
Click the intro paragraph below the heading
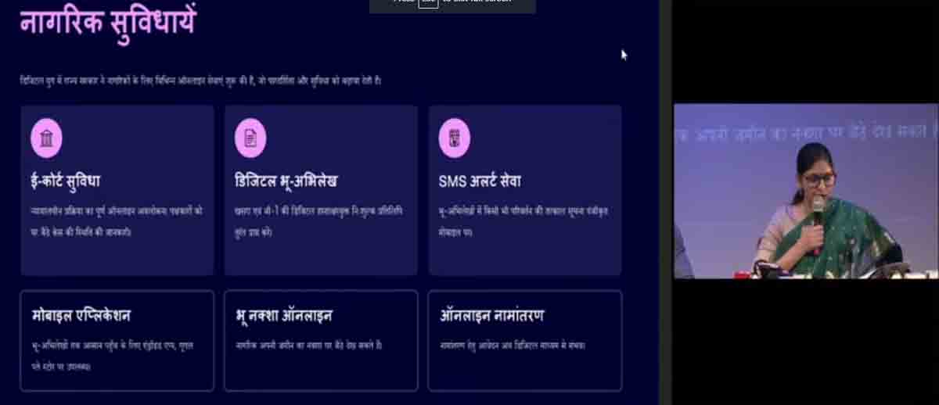(x=201, y=81)
